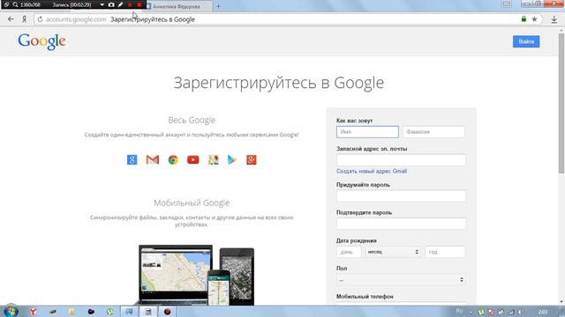Open uTorrent from the taskbar
Viewport: 565px width, 317px height.
pos(109,312)
